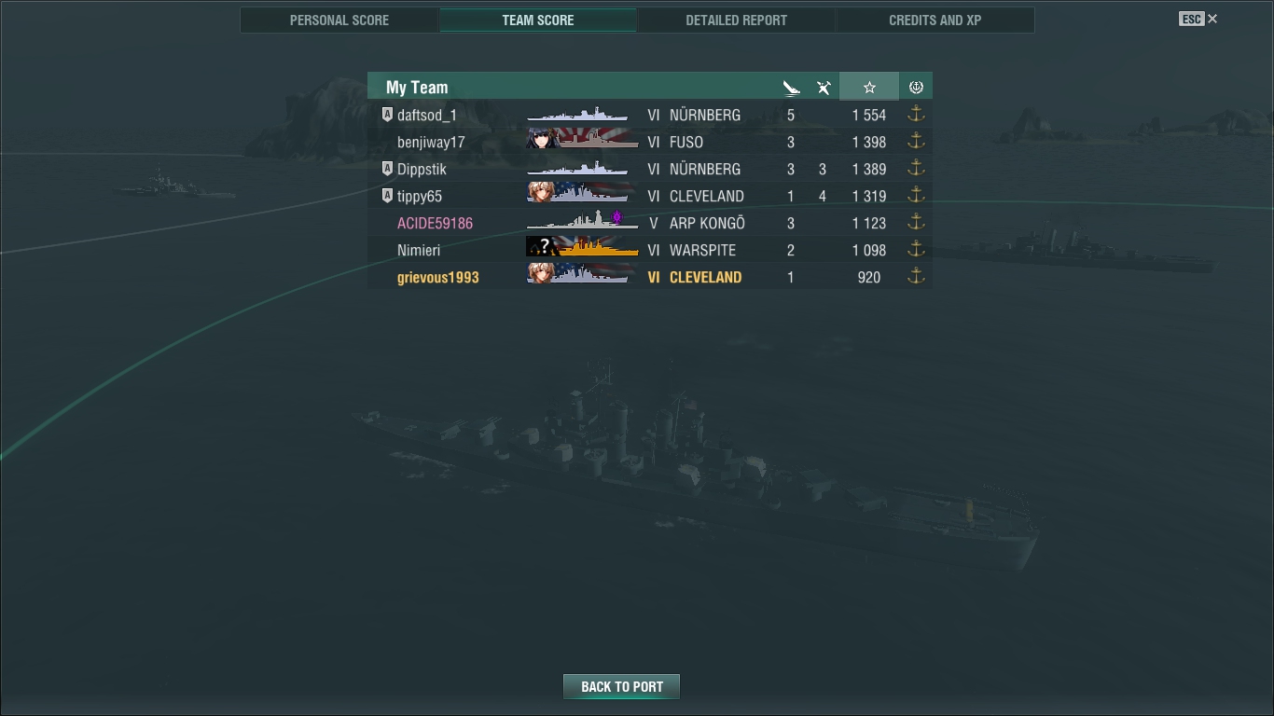Click the anchor icon in benjiway17's row
Screen dimensions: 1274x716
(916, 141)
